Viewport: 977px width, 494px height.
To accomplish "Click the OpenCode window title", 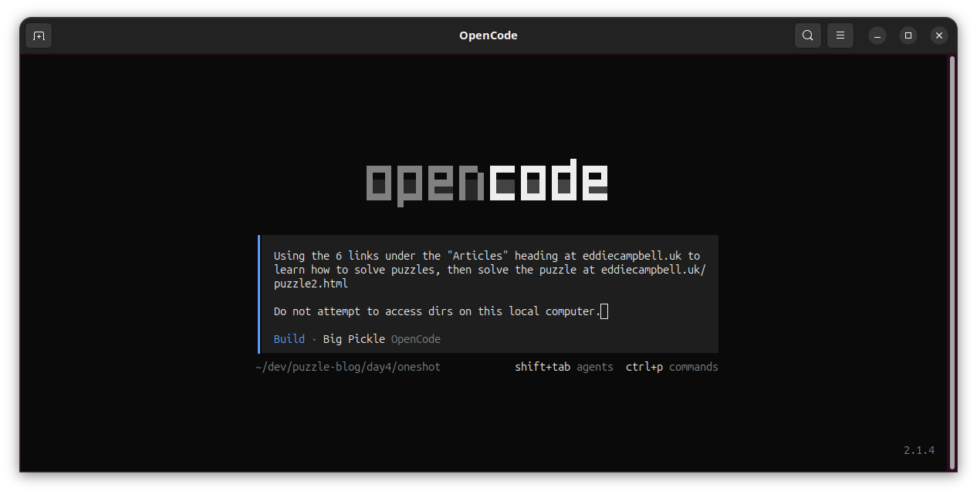I will (488, 35).
